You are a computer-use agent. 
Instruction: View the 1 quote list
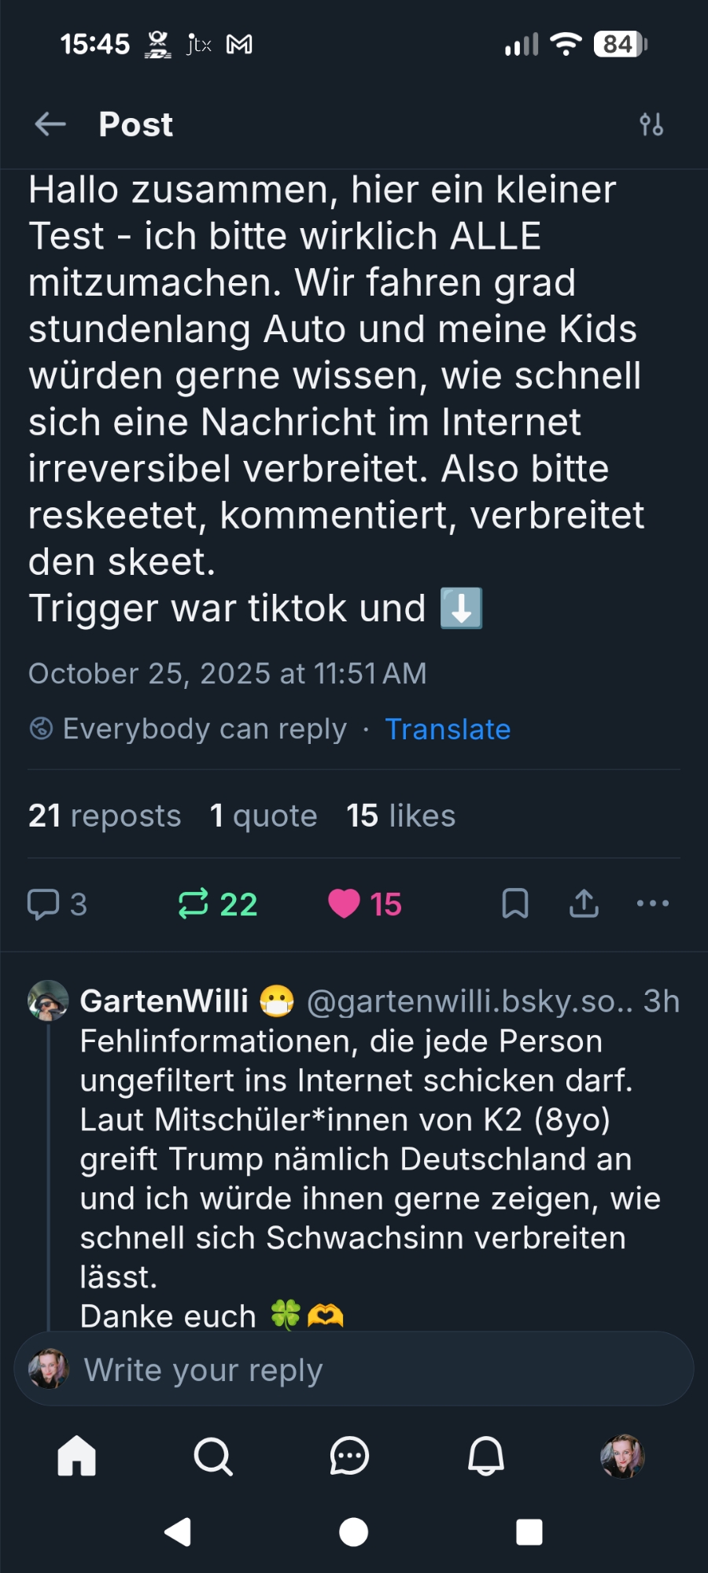(x=264, y=816)
